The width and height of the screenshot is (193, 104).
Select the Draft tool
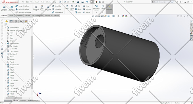coord(78,9)
